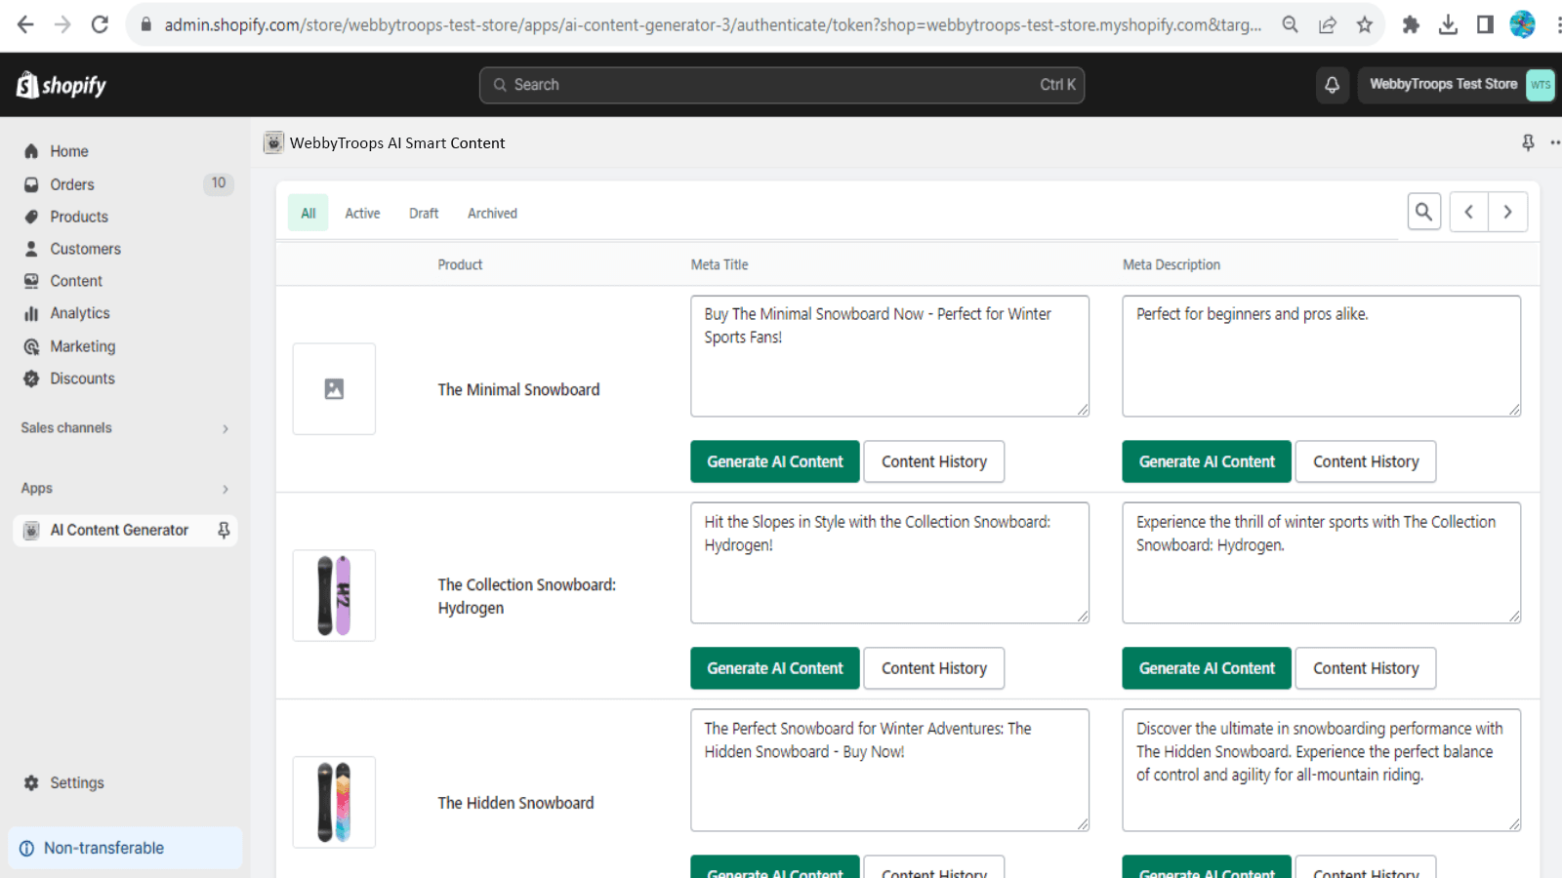Expand the Apps section
1562x878 pixels.
point(226,489)
